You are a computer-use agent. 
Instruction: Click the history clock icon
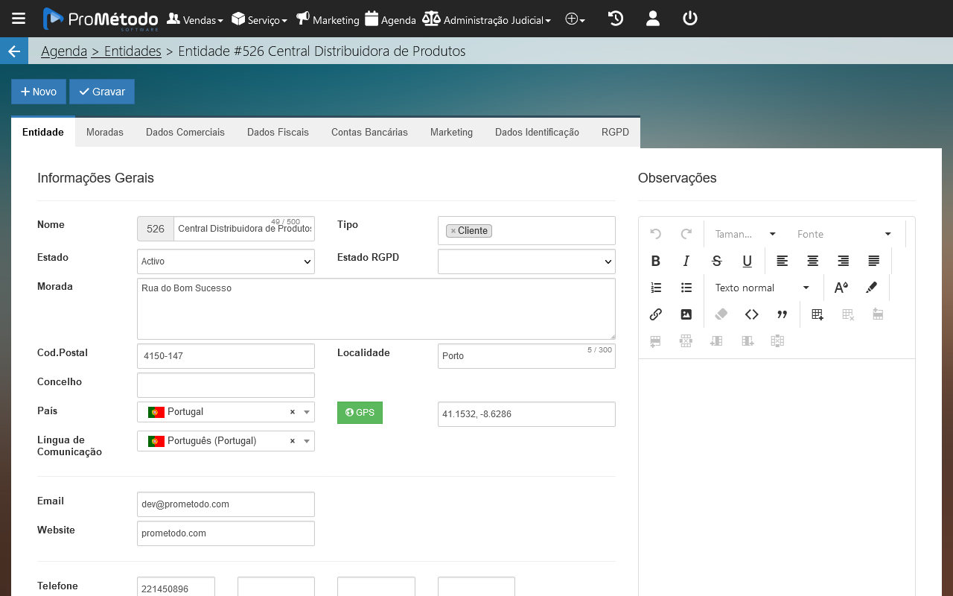pyautogui.click(x=616, y=19)
